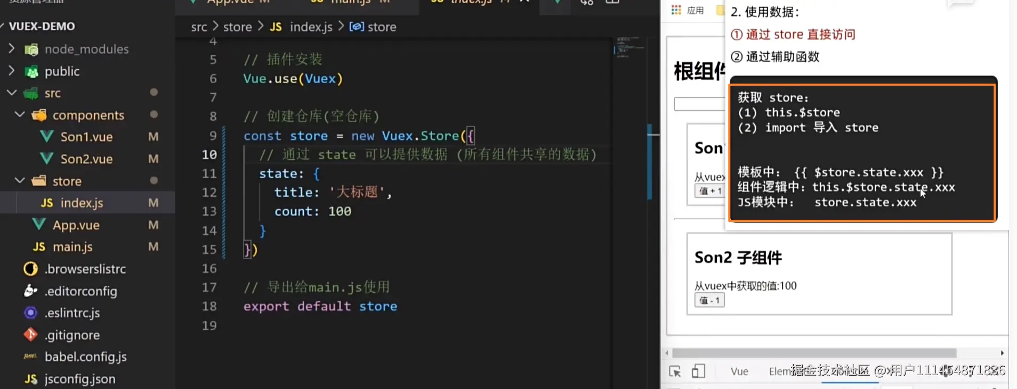Click the 'store' folder breadcrumb segment
Viewport: 1017px width, 389px height.
[x=237, y=27]
